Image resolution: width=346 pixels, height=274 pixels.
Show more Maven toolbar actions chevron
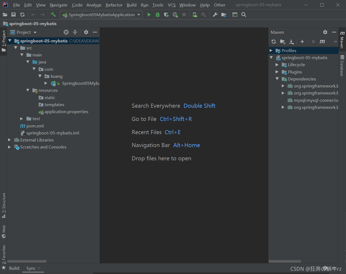[335, 41]
